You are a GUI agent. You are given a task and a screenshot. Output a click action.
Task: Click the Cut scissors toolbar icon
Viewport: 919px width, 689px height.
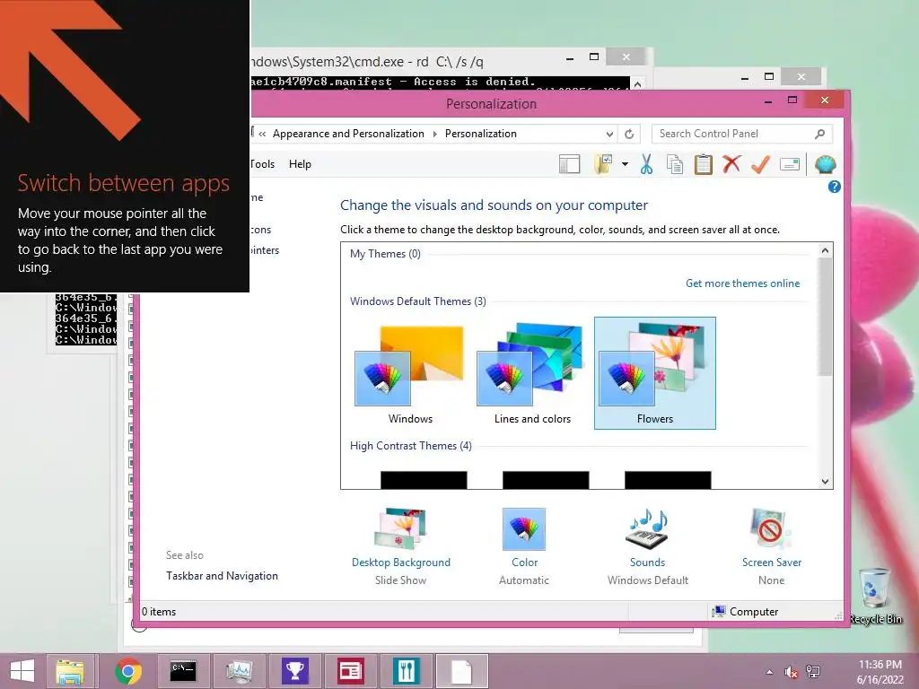point(646,165)
